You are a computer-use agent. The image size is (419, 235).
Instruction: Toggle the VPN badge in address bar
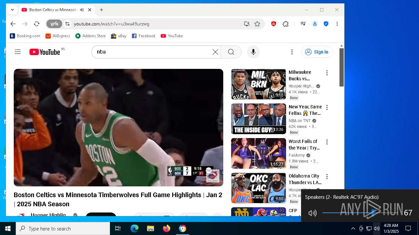54,24
